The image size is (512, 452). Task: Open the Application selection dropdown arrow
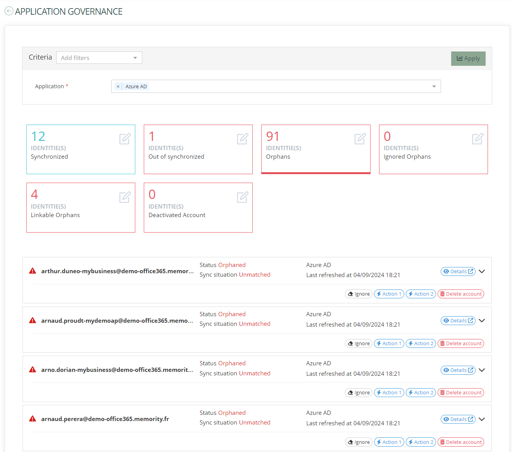(x=434, y=86)
